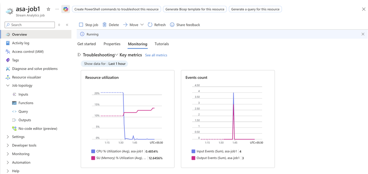Click the Diagnose and solve problems wrench icon
Screen dimensions: 368x174
(8, 69)
